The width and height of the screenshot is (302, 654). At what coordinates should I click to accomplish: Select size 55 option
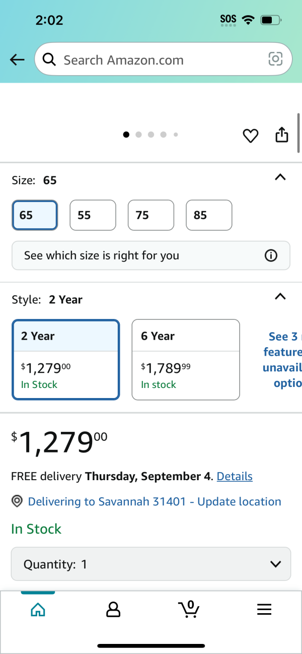click(x=93, y=215)
